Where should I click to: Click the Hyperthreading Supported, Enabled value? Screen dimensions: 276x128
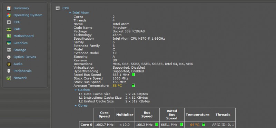[x=128, y=71]
